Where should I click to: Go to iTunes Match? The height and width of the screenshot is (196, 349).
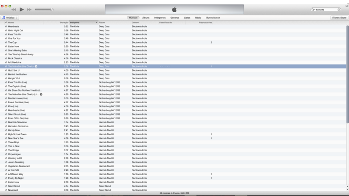point(213,18)
